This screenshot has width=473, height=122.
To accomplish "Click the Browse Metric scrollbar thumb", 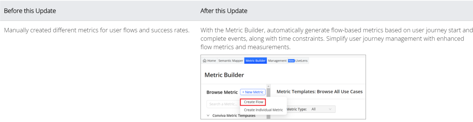I will point(268,92).
